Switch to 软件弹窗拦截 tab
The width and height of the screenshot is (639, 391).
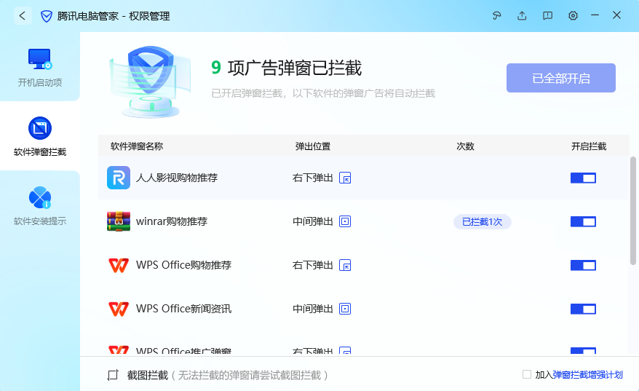click(40, 136)
